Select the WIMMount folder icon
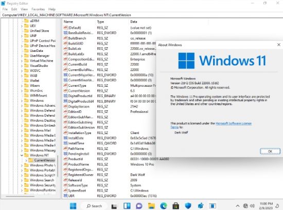The height and width of the screenshot is (210, 283). pos(26,96)
